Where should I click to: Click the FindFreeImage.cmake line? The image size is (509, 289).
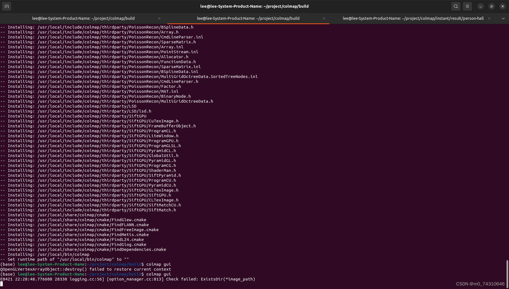(x=80, y=230)
